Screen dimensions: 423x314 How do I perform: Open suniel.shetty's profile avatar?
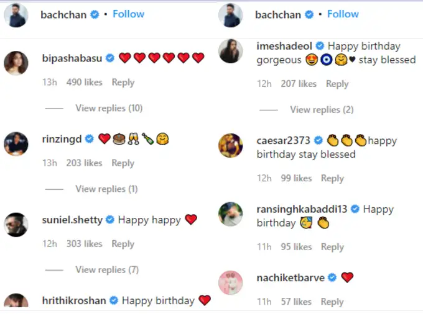click(16, 225)
